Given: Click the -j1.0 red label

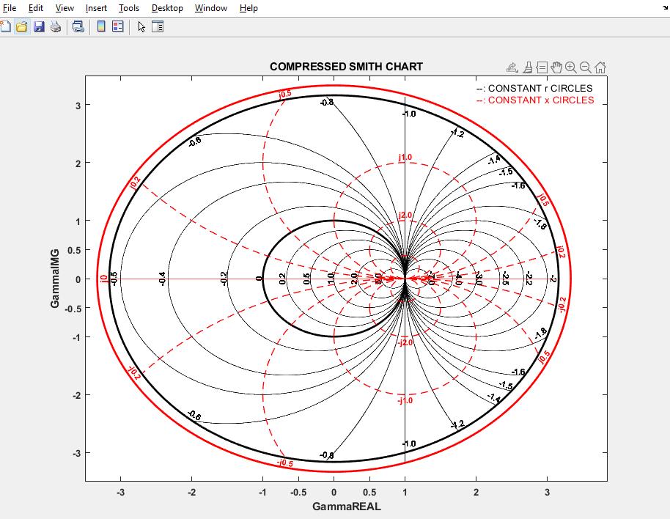Looking at the screenshot, I should coord(405,400).
